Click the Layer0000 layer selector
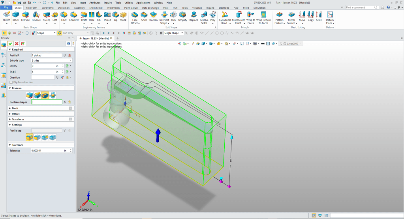The width and height of the screenshot is (404, 219). point(293,43)
